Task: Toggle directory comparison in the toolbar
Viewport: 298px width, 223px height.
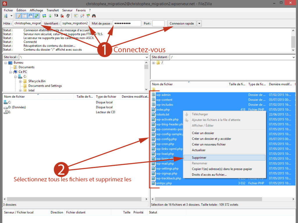Action: [x=82, y=16]
